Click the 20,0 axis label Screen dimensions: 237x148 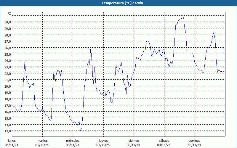pos(8,86)
